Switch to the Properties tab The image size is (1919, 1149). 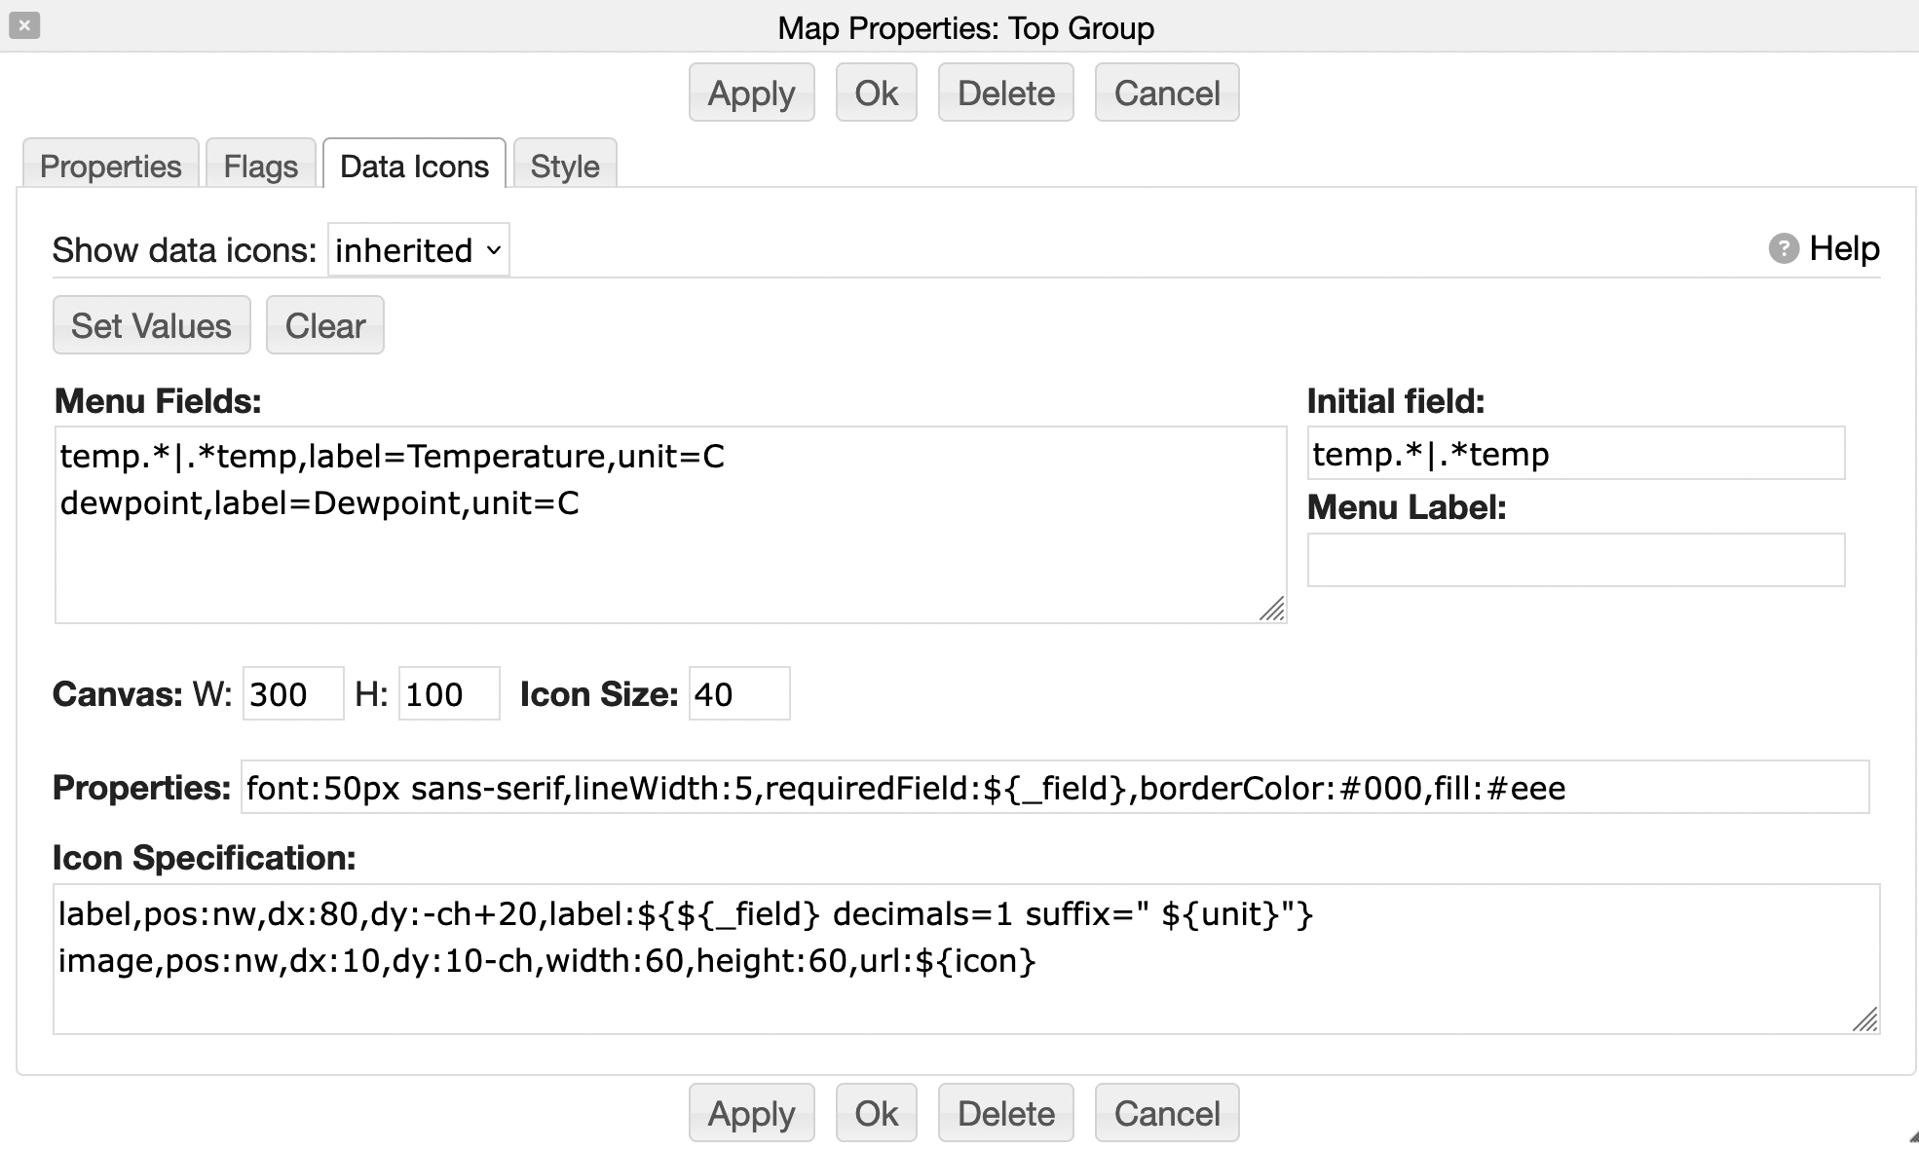point(110,167)
